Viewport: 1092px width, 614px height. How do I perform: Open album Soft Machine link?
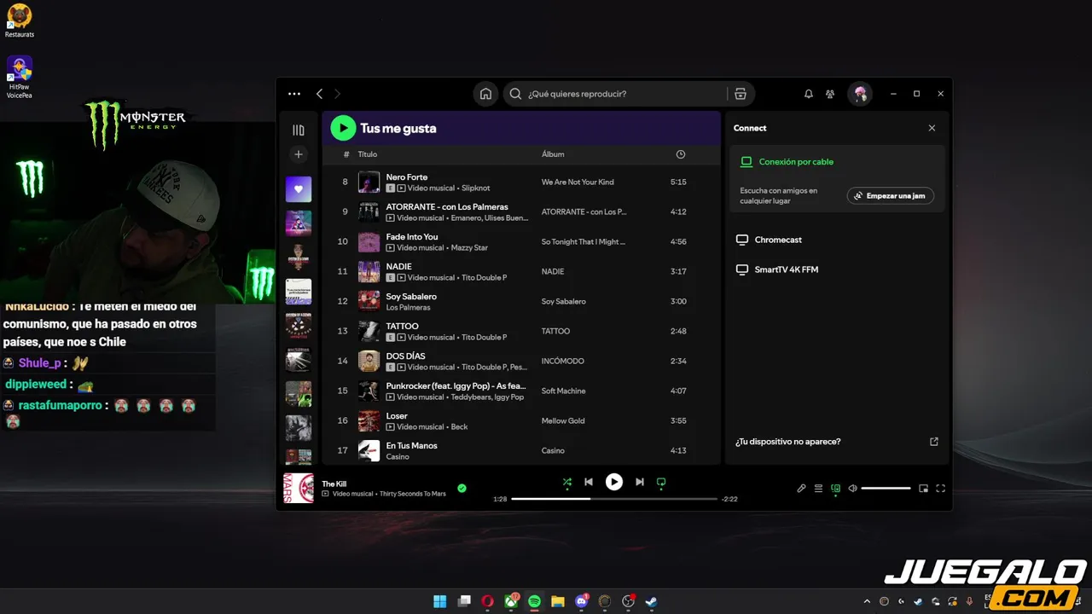coord(563,391)
